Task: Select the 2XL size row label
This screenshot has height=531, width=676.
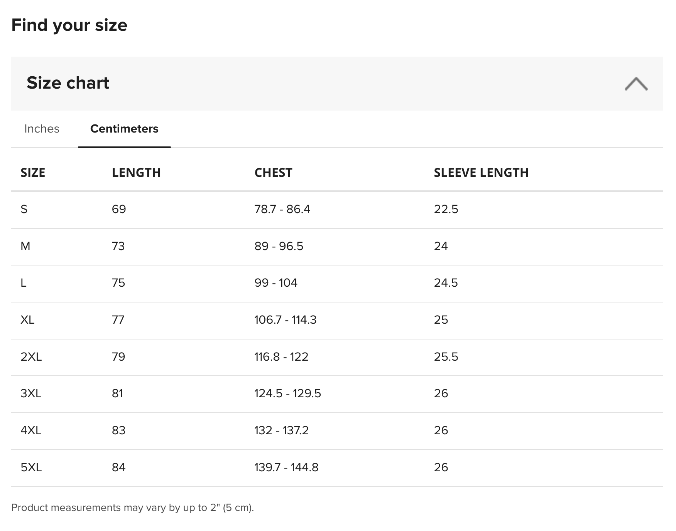Action: [x=31, y=357]
